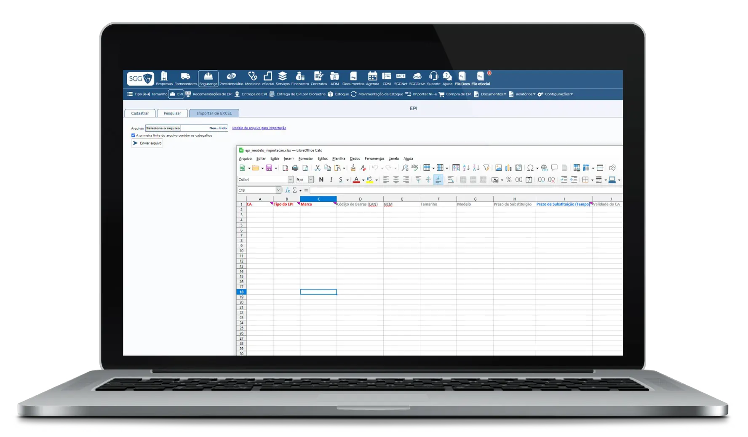Open the Documentos dropdown in submenu bar
Screen dimensions: 748x437
[490, 94]
